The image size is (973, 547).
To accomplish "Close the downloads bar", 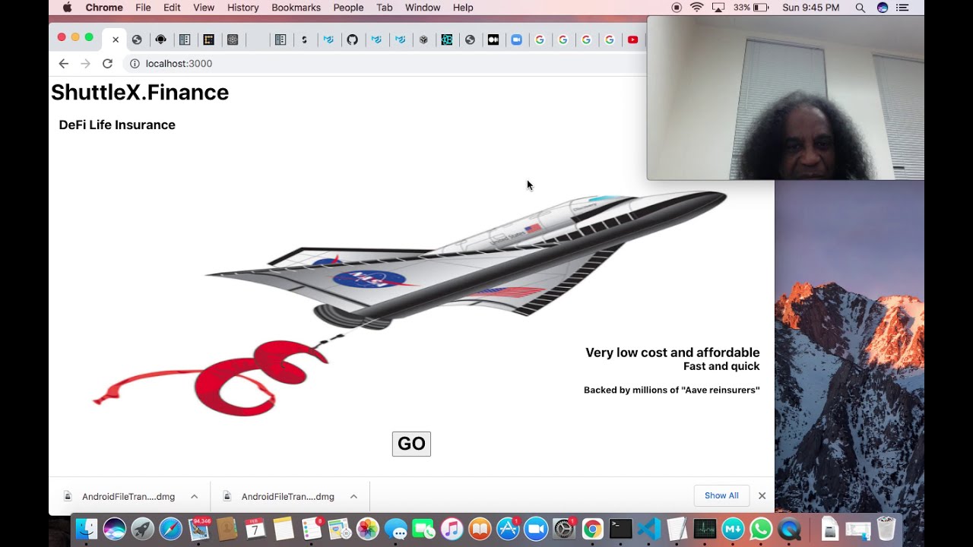I will [x=762, y=496].
